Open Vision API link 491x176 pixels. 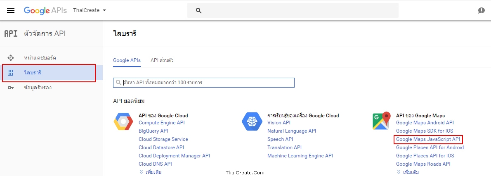tap(279, 123)
